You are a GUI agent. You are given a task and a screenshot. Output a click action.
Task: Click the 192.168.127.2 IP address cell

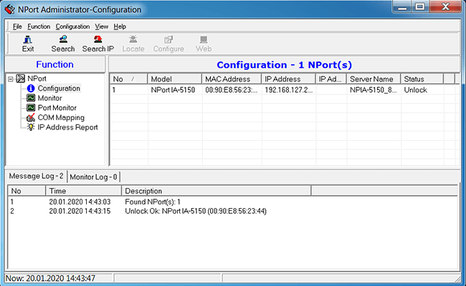[289, 90]
